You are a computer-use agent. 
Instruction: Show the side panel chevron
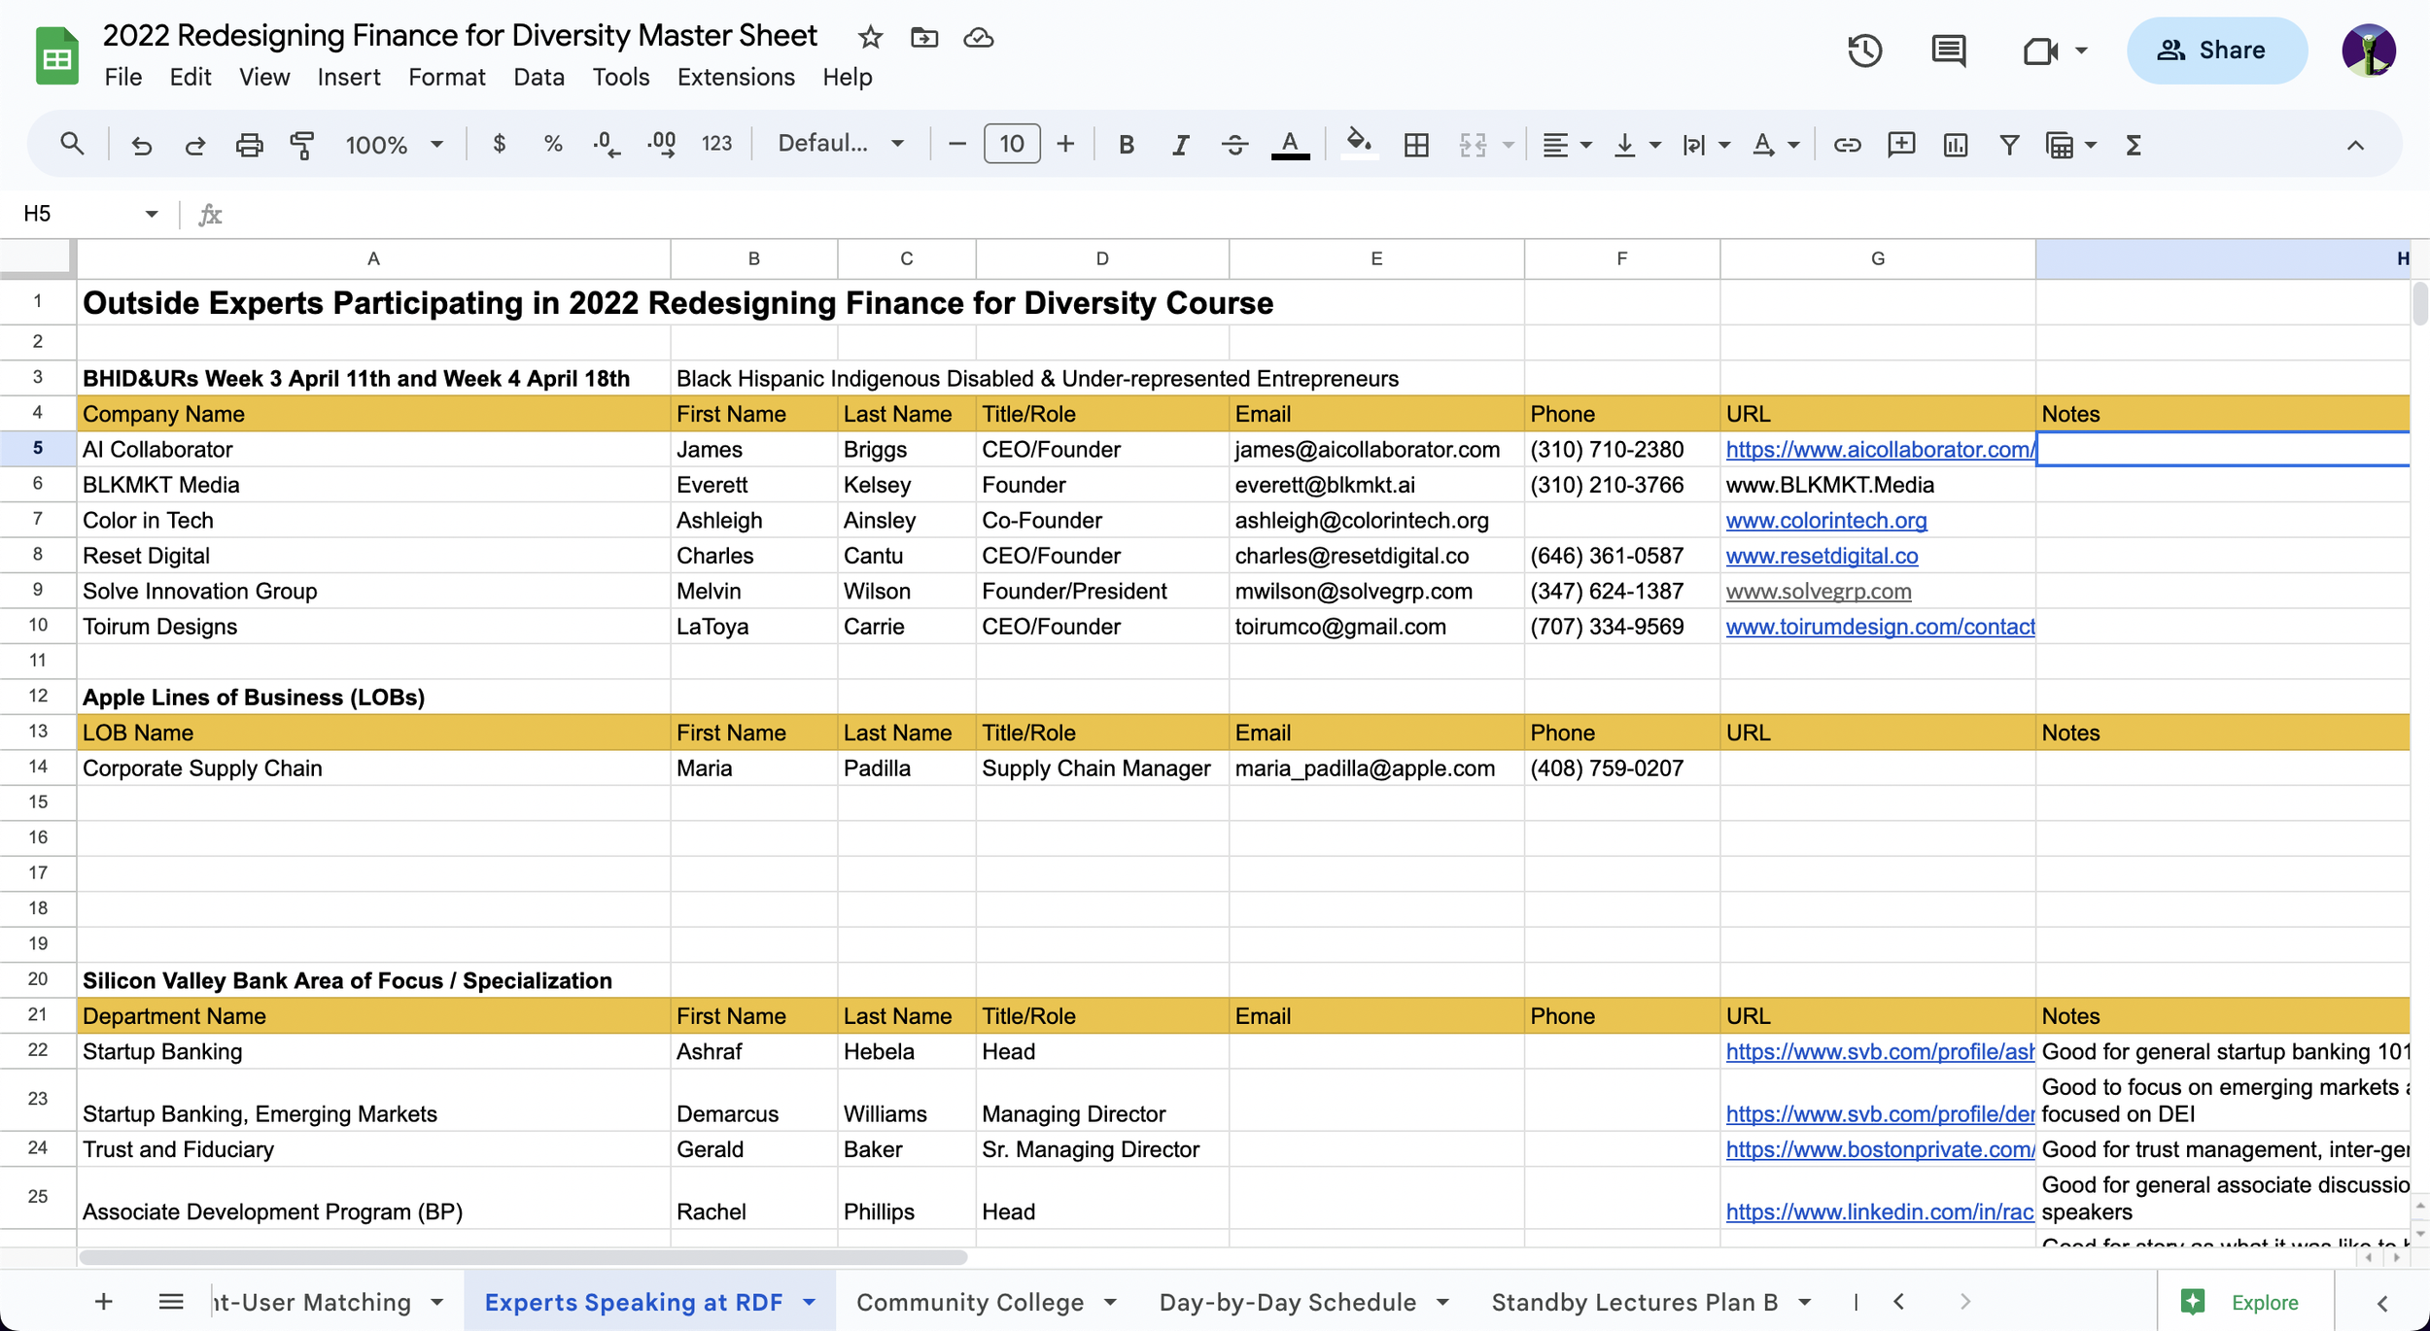tap(2382, 1303)
